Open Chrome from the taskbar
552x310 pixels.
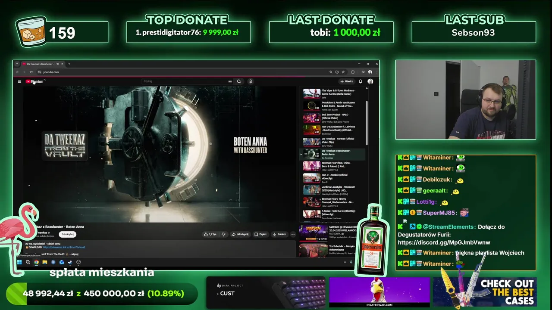click(36, 262)
